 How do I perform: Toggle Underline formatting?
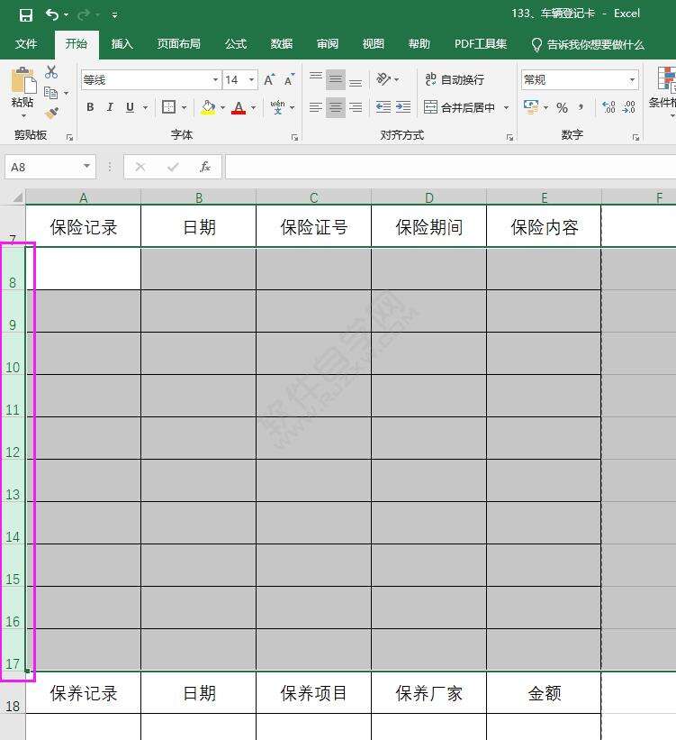pos(131,107)
